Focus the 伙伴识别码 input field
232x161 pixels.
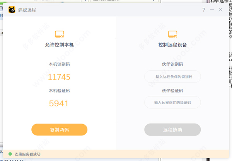coord(172,77)
